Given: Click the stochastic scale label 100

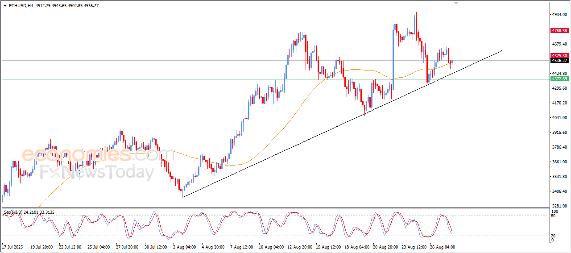Looking at the screenshot, I should coord(555,211).
